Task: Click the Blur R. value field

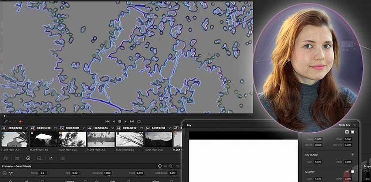Action: 318,144
